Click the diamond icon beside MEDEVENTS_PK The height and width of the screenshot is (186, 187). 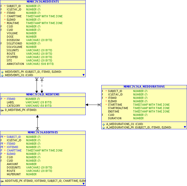click(x=2, y=72)
